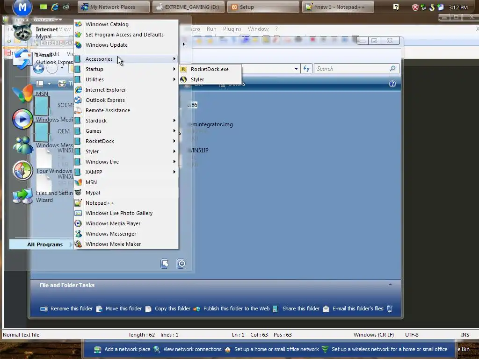Click Move this folder task link
The width and height of the screenshot is (479, 359).
(119, 309)
